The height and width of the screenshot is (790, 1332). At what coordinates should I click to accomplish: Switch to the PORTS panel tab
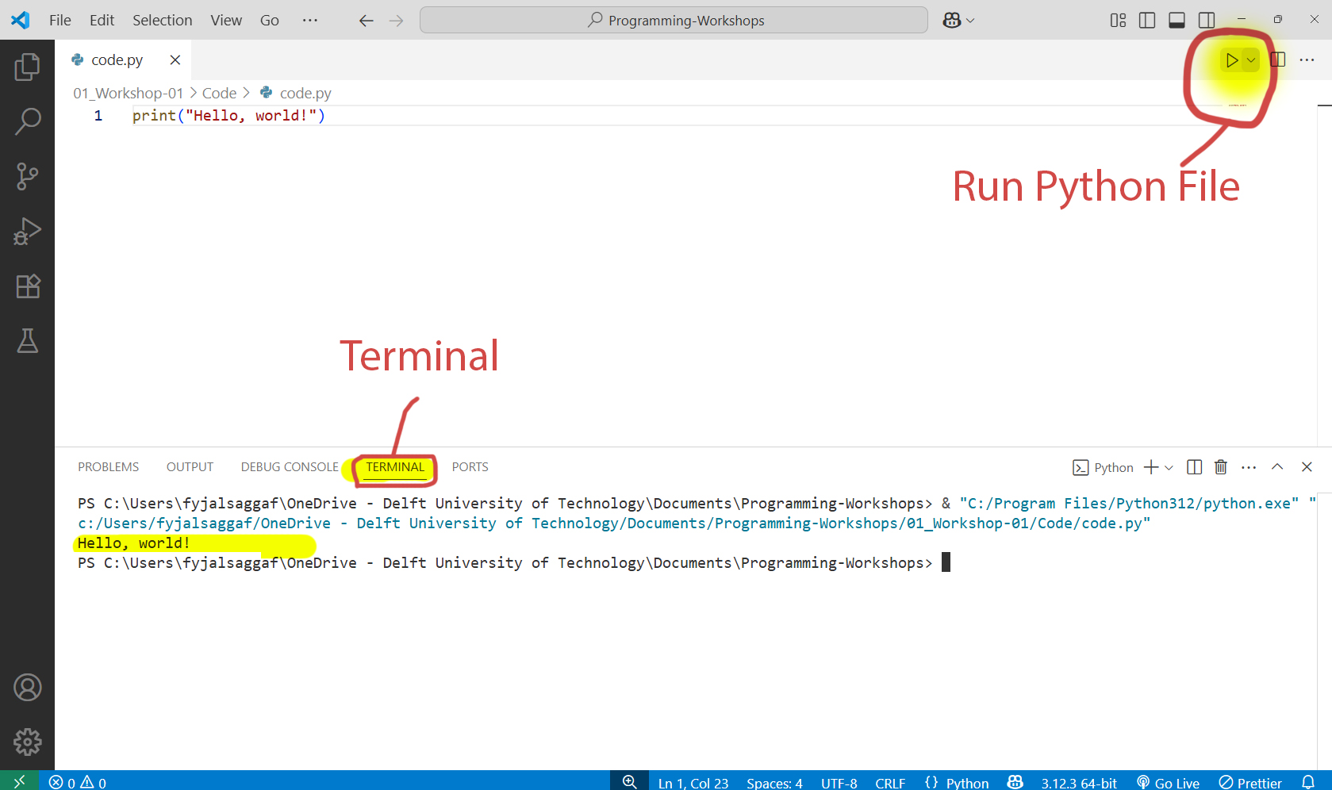[470, 467]
